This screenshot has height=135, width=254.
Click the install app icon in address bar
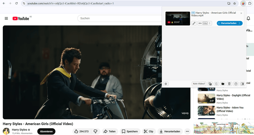[x=229, y=3]
